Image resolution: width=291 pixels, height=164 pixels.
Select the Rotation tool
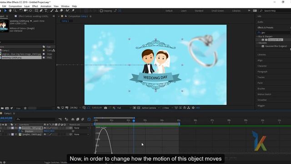[x=21, y=11]
